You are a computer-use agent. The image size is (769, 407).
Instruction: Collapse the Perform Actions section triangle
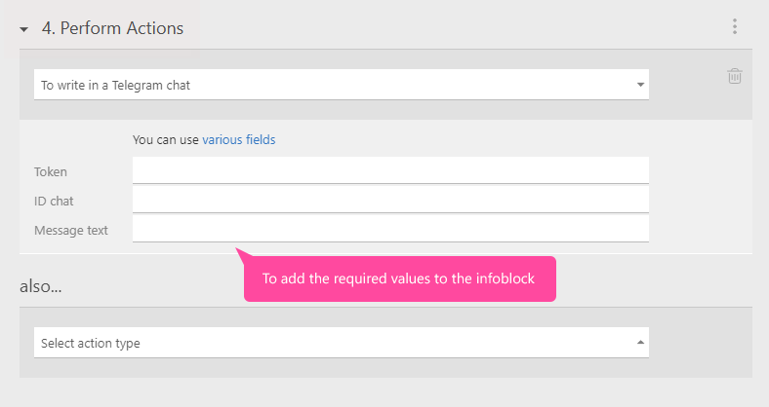[24, 29]
